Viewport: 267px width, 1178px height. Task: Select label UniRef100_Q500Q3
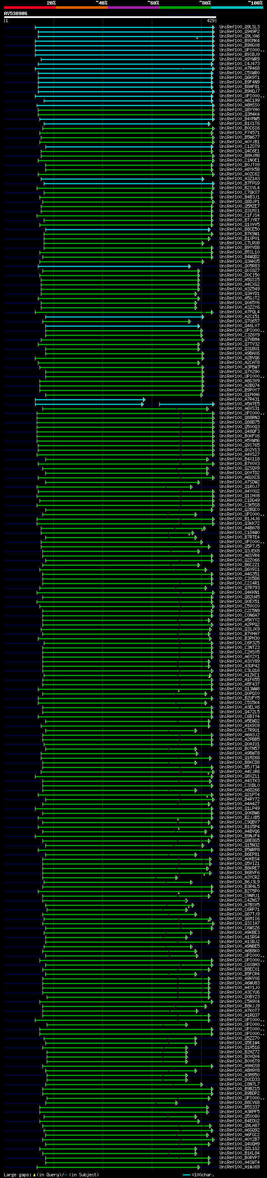click(x=239, y=427)
